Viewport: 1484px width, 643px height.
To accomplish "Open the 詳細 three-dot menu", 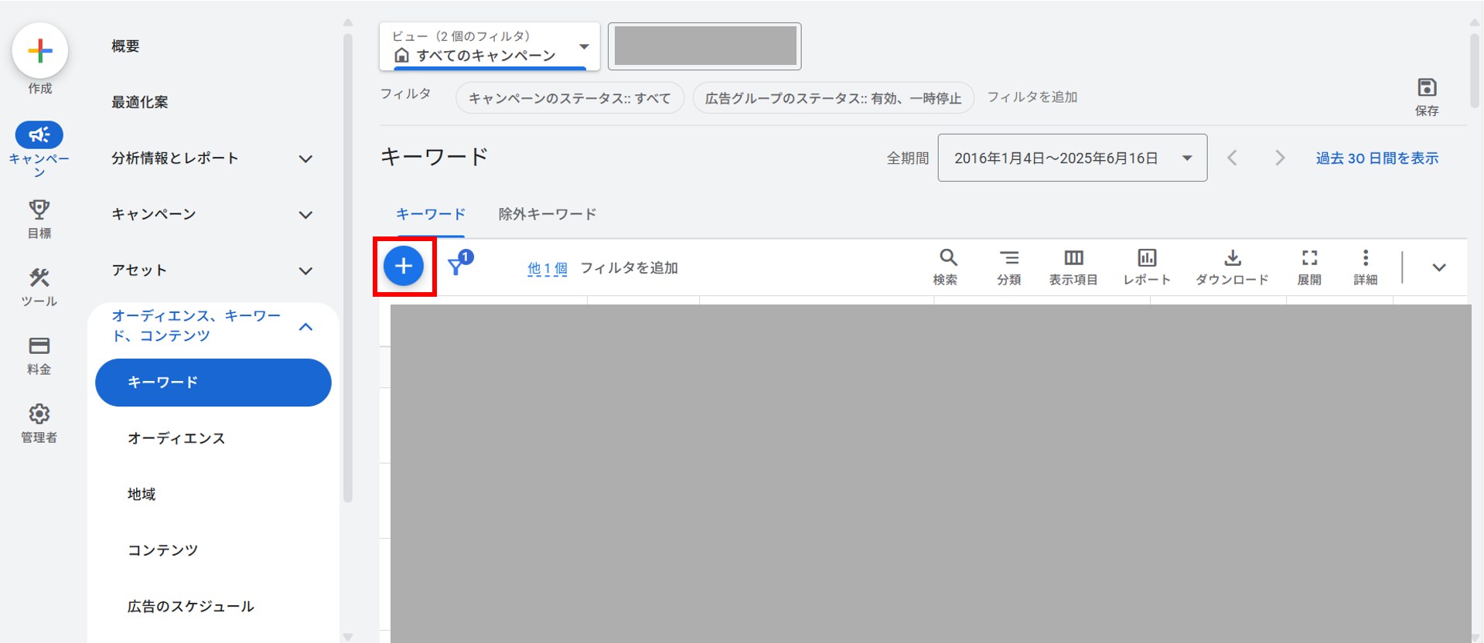I will pos(1366,258).
